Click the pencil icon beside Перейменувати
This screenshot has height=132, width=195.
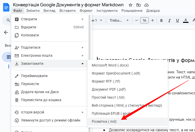pos(17,76)
